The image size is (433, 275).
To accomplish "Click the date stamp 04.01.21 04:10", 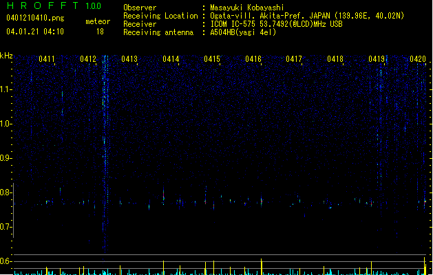I will (x=35, y=32).
